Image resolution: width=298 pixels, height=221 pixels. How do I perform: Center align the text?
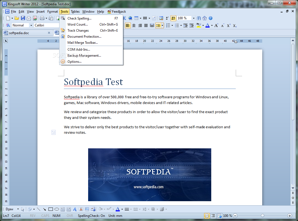coord(134,25)
